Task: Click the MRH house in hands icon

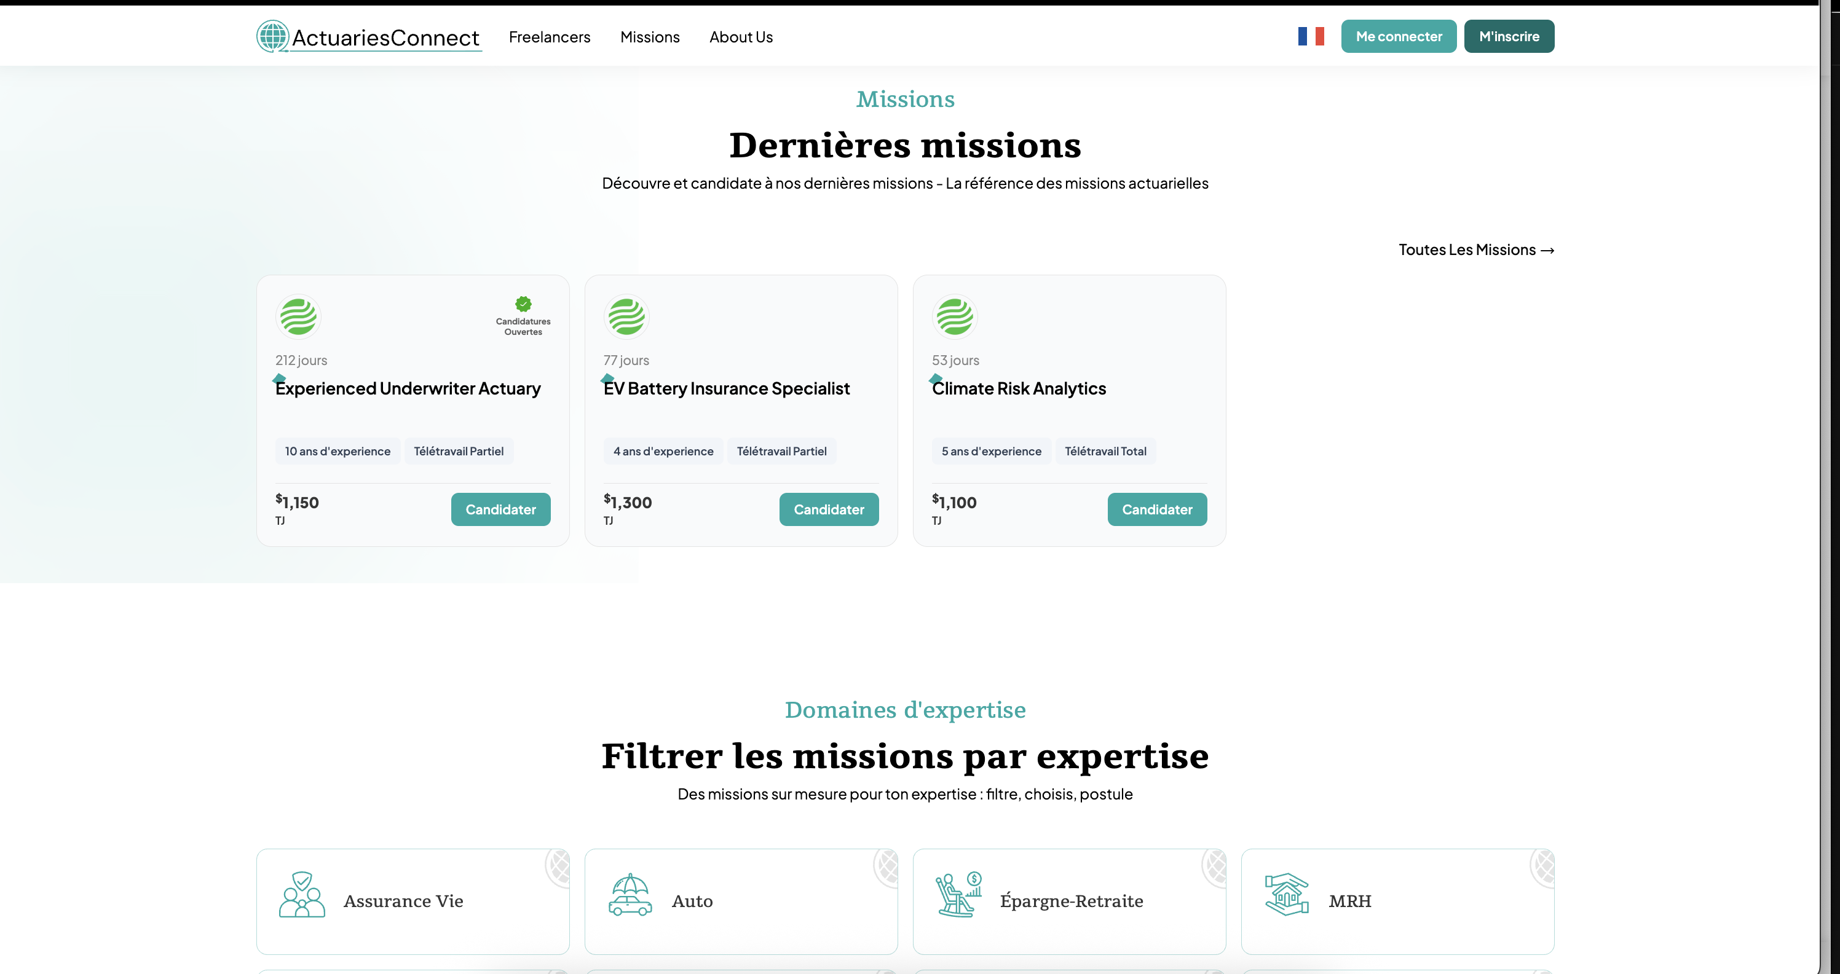Action: (1287, 894)
